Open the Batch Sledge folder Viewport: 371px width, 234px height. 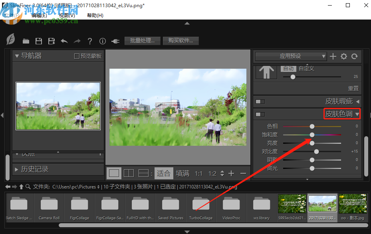click(x=19, y=208)
